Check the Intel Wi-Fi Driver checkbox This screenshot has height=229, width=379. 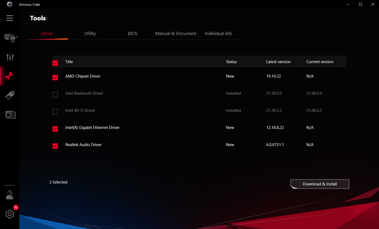click(55, 112)
